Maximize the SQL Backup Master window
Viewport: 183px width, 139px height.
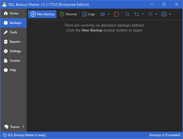point(164,4)
